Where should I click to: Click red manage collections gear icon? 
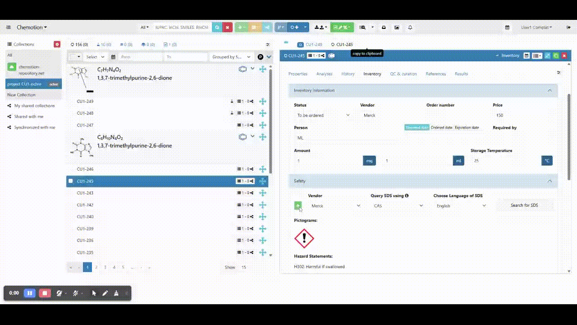[x=57, y=44]
